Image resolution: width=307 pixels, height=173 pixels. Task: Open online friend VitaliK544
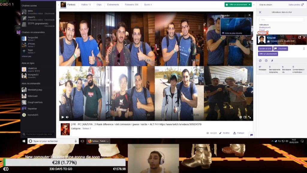click(38, 69)
